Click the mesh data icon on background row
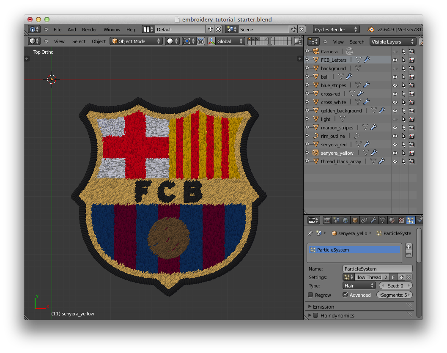The height and width of the screenshot is (353, 447). tap(357, 68)
